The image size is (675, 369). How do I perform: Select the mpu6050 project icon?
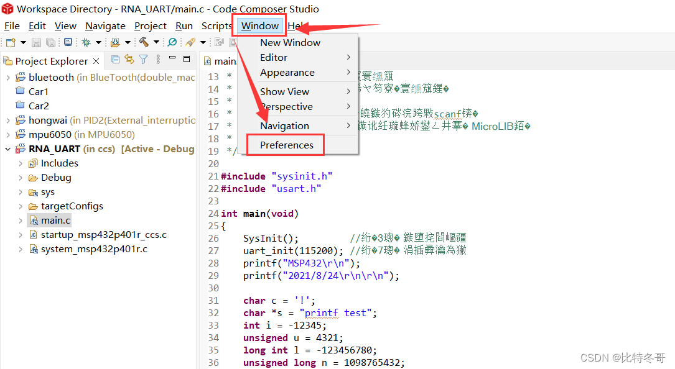tap(21, 134)
